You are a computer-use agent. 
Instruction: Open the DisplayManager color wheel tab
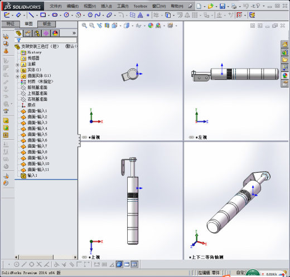[x=55, y=33]
